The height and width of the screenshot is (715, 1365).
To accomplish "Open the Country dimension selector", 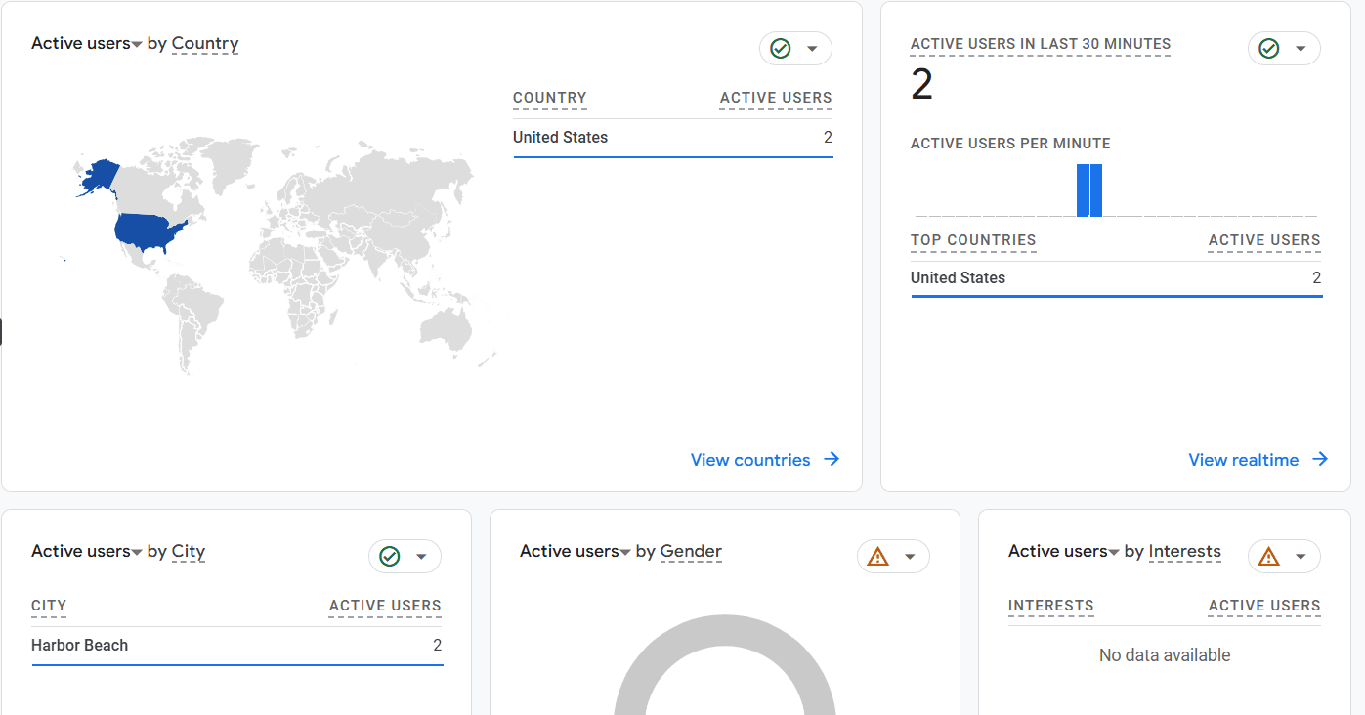I will (205, 43).
